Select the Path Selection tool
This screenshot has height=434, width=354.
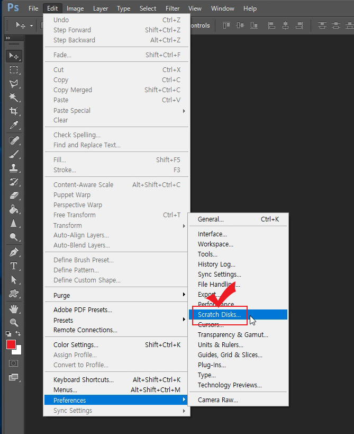[14, 280]
